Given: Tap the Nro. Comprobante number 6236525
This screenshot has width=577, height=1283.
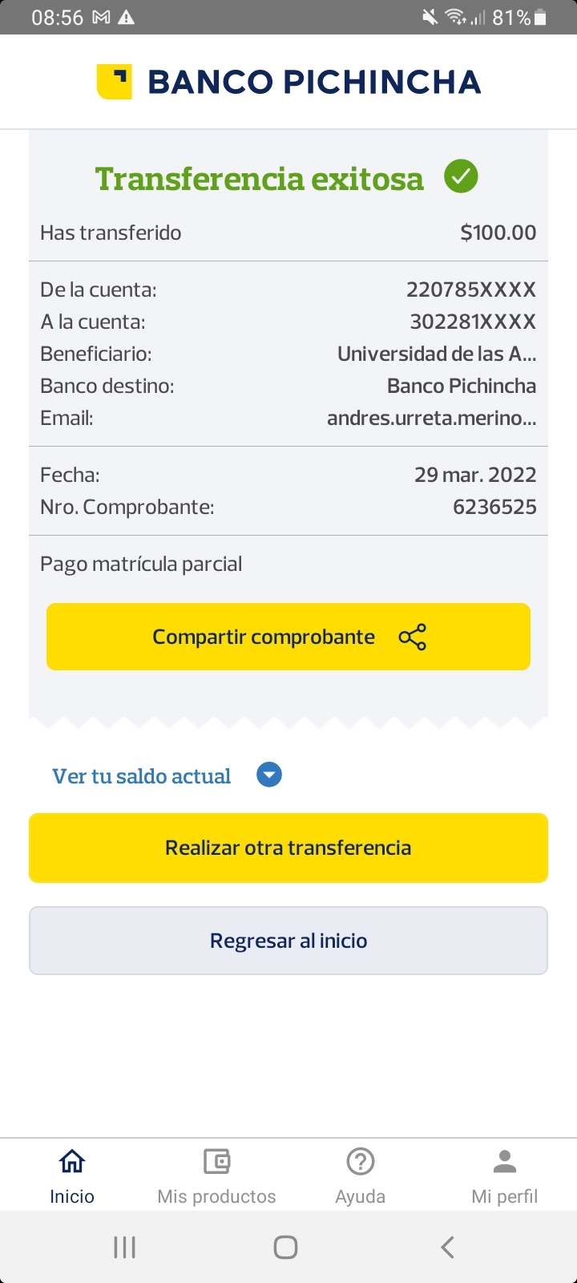Looking at the screenshot, I should click(494, 507).
